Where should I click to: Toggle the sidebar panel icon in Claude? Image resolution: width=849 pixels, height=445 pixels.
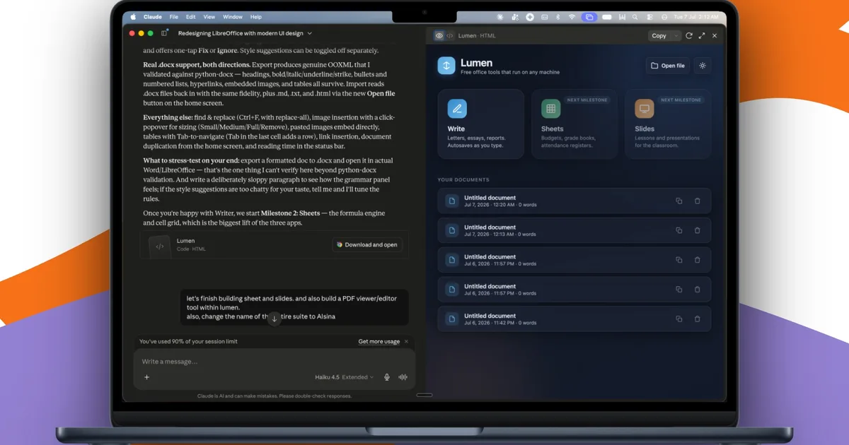[x=164, y=33]
